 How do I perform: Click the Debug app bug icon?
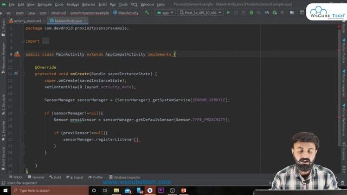[x=252, y=12]
